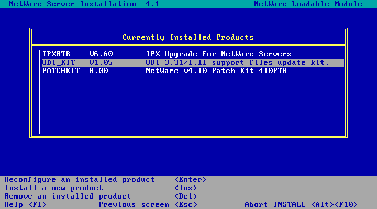Image resolution: width=377 pixels, height=209 pixels.
Task: Click the 'Help <F1>' hint
Action: click(x=25, y=205)
